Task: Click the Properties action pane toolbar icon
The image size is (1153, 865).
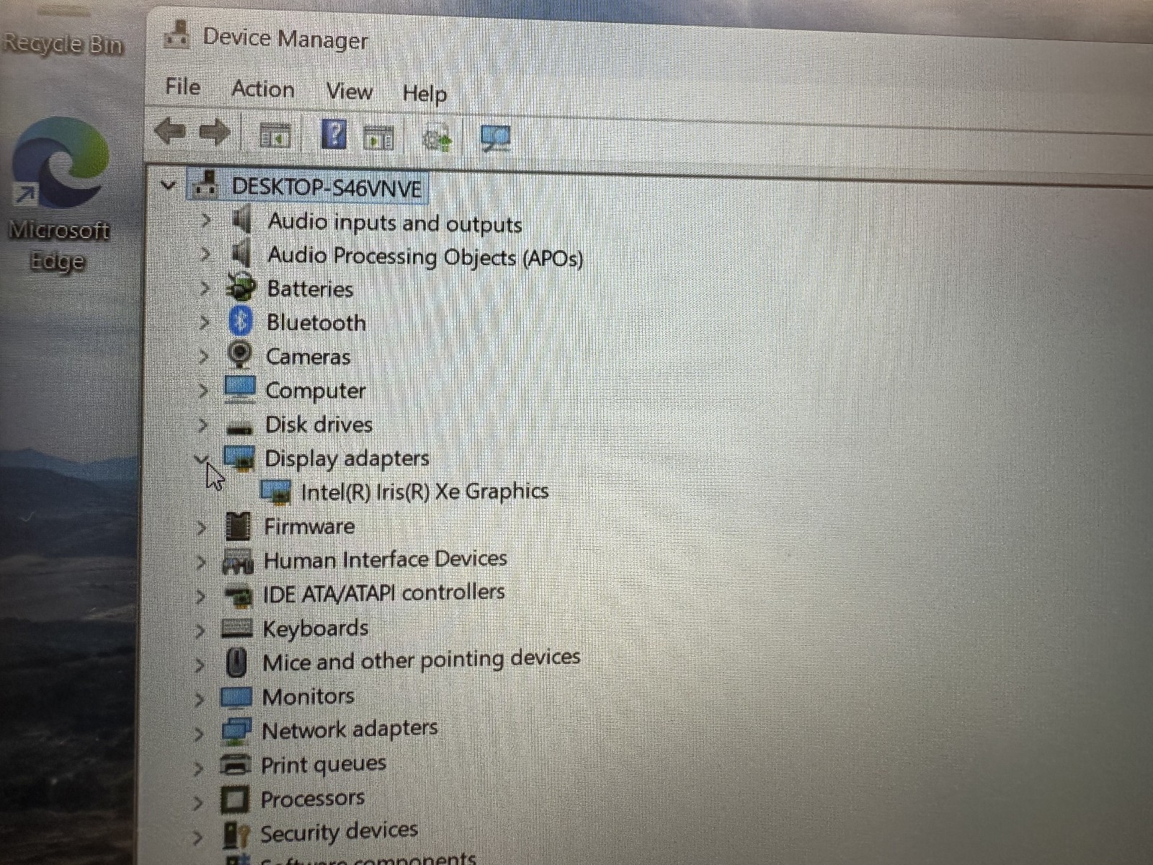Action: 379,137
